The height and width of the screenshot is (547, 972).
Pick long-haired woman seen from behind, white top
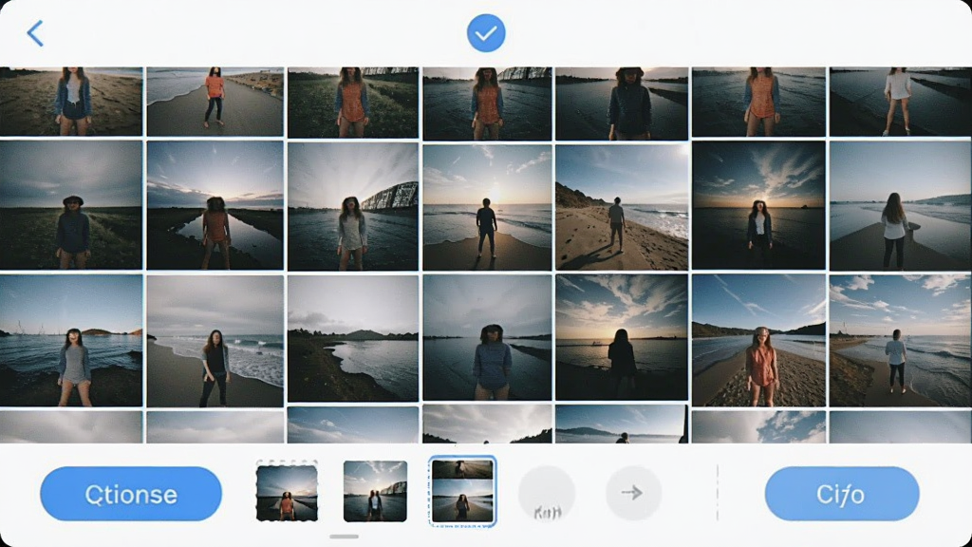[x=900, y=205]
